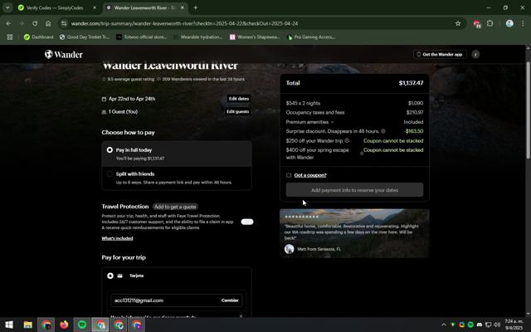Click the page vertical scrollbar
531x332 pixels.
point(528,110)
